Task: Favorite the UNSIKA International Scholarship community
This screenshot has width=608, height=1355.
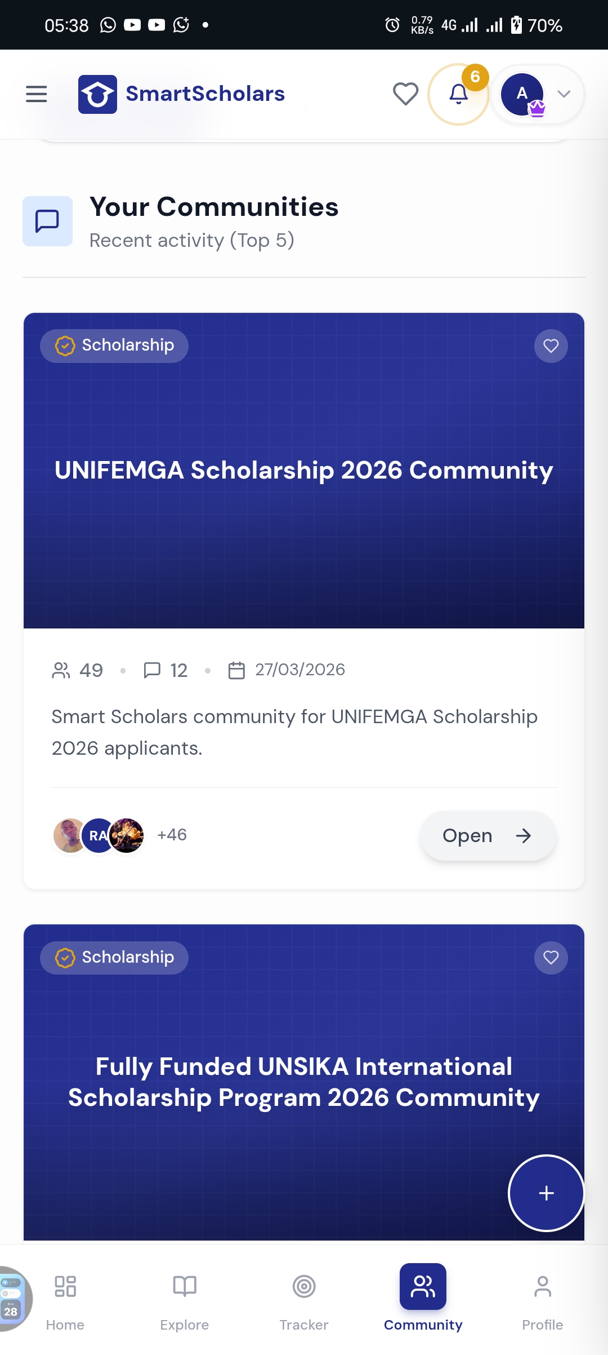Action: [x=551, y=957]
